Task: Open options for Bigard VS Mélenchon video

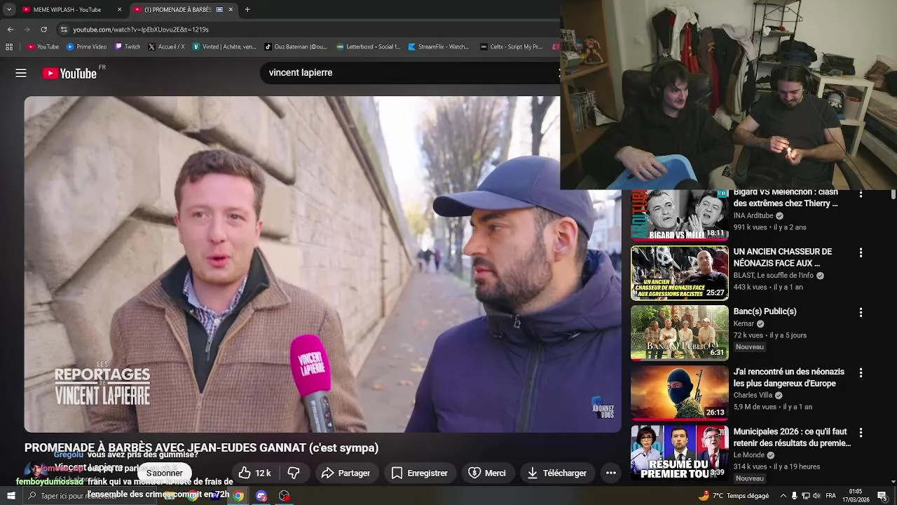Action: (861, 193)
